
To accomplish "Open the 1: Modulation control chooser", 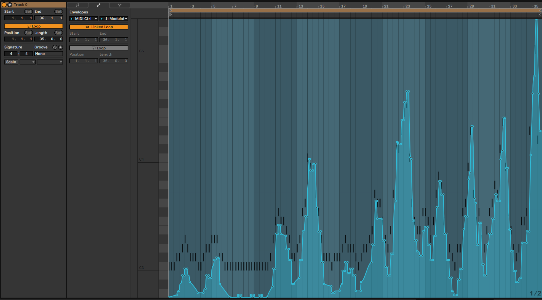I will 114,19.
